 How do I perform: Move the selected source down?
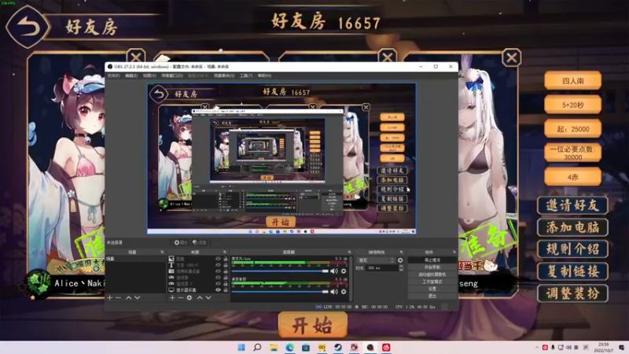pyautogui.click(x=208, y=298)
